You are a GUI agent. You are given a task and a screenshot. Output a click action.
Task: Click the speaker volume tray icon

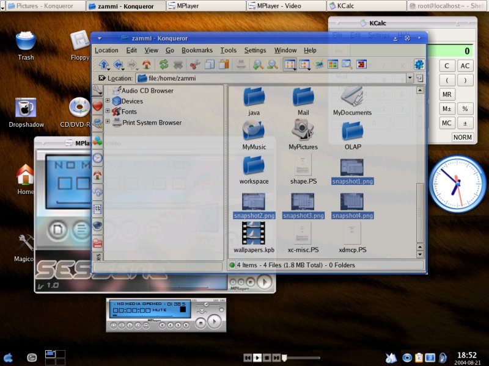443,358
